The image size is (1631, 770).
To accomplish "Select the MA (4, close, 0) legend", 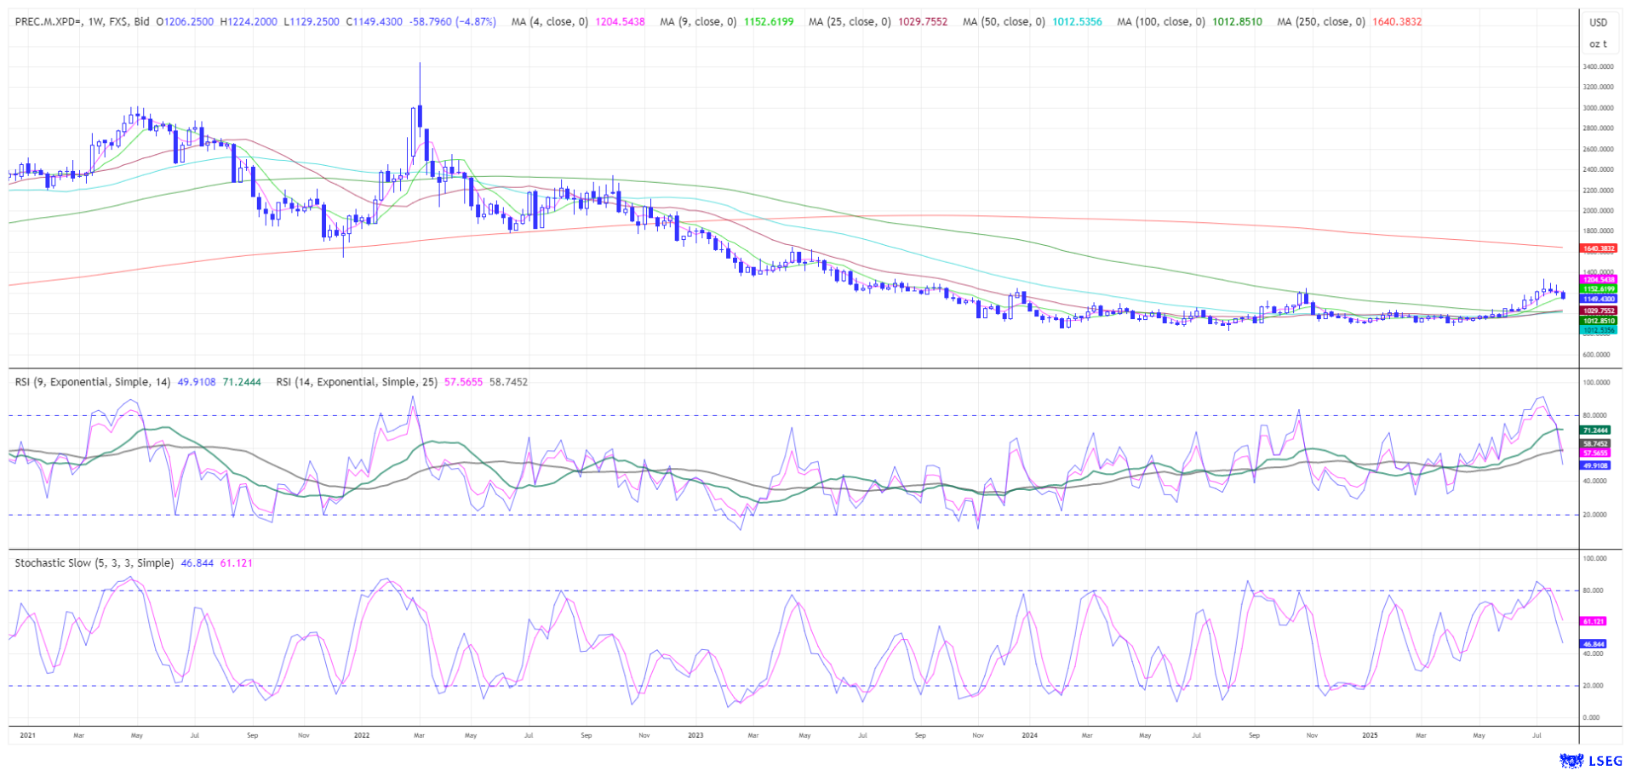I will [549, 21].
